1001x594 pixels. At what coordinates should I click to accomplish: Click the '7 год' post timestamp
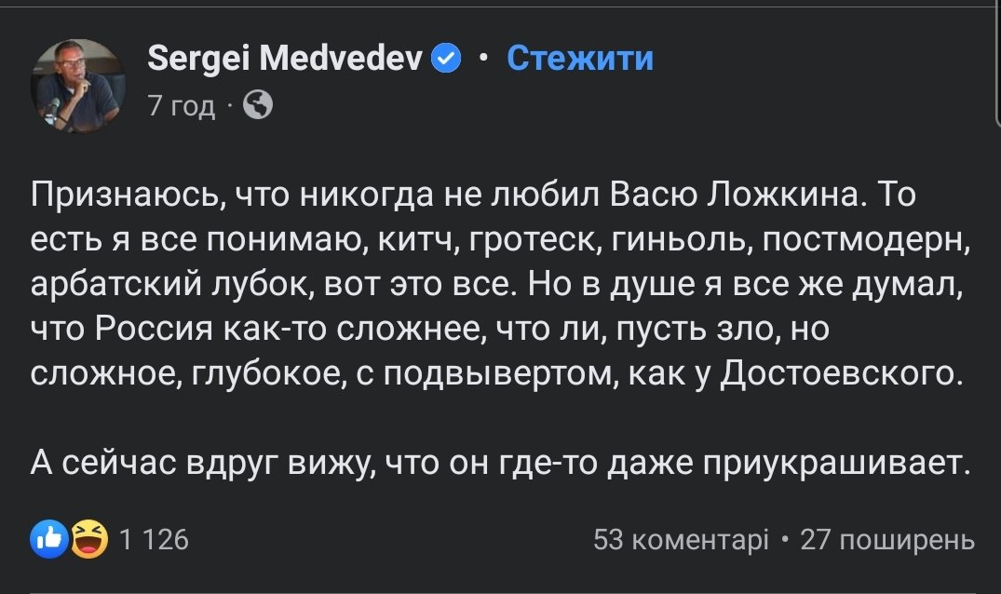(x=181, y=106)
